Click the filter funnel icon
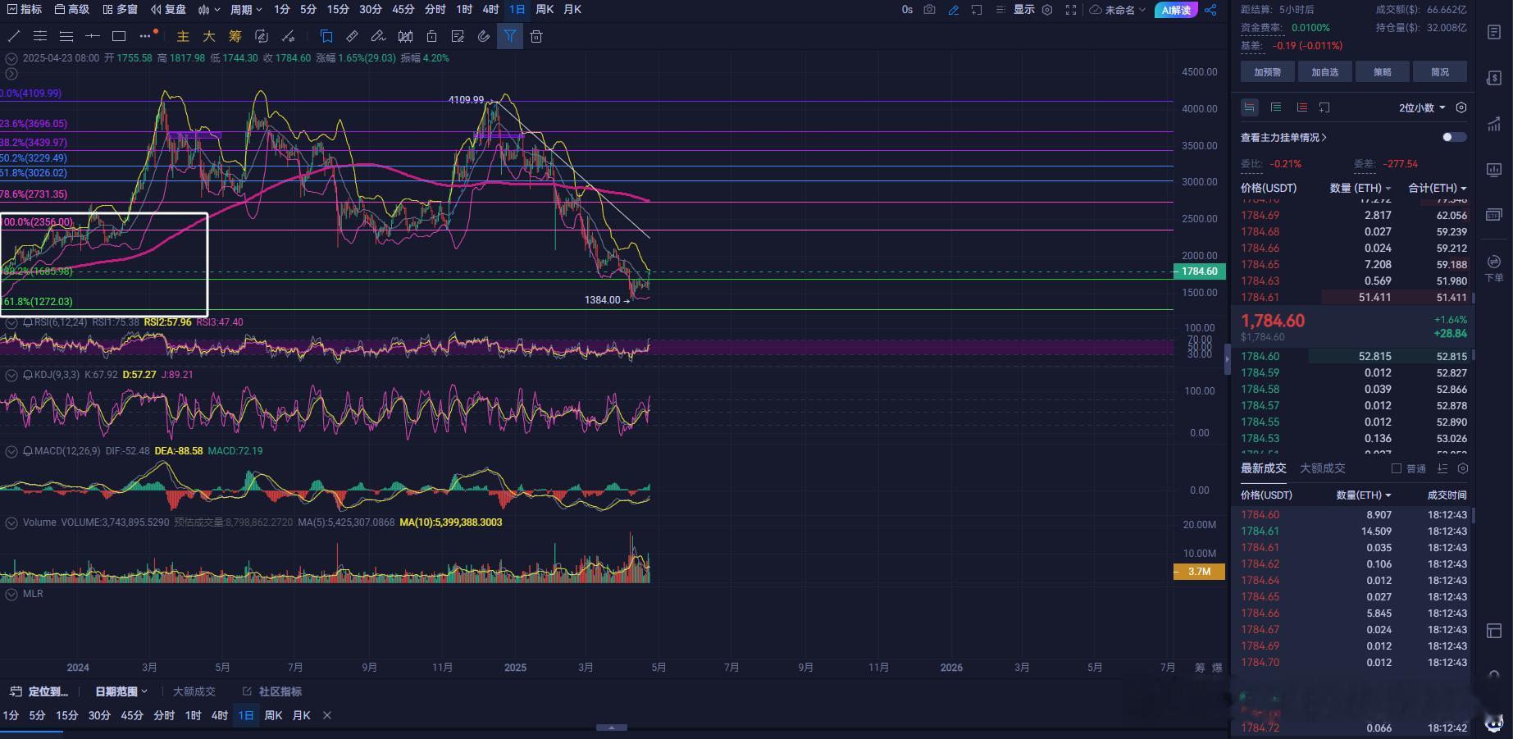The width and height of the screenshot is (1513, 739). [x=510, y=36]
